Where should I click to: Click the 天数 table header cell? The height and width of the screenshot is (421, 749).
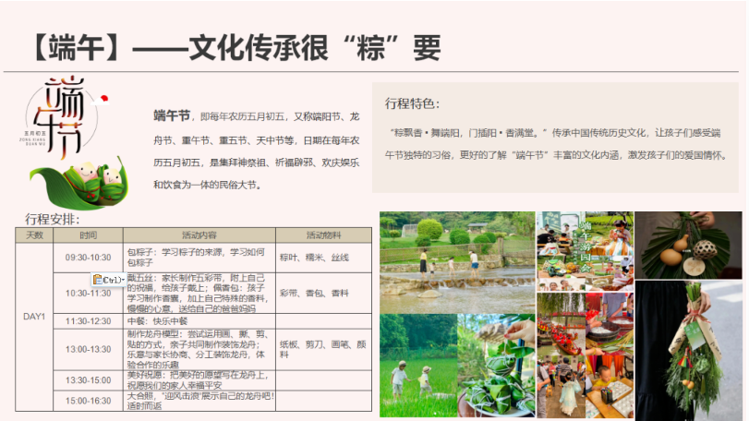click(34, 235)
